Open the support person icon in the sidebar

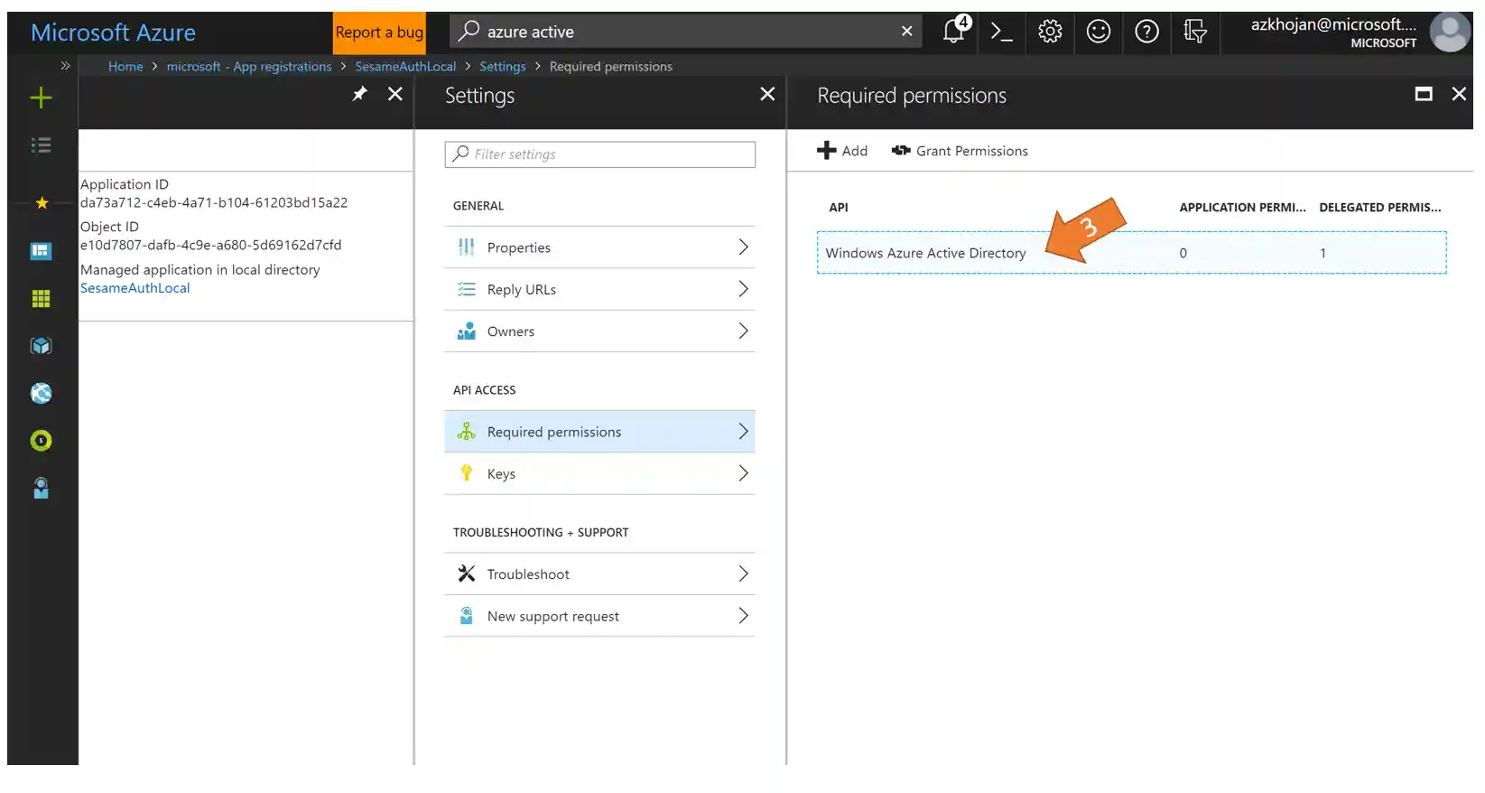click(42, 489)
